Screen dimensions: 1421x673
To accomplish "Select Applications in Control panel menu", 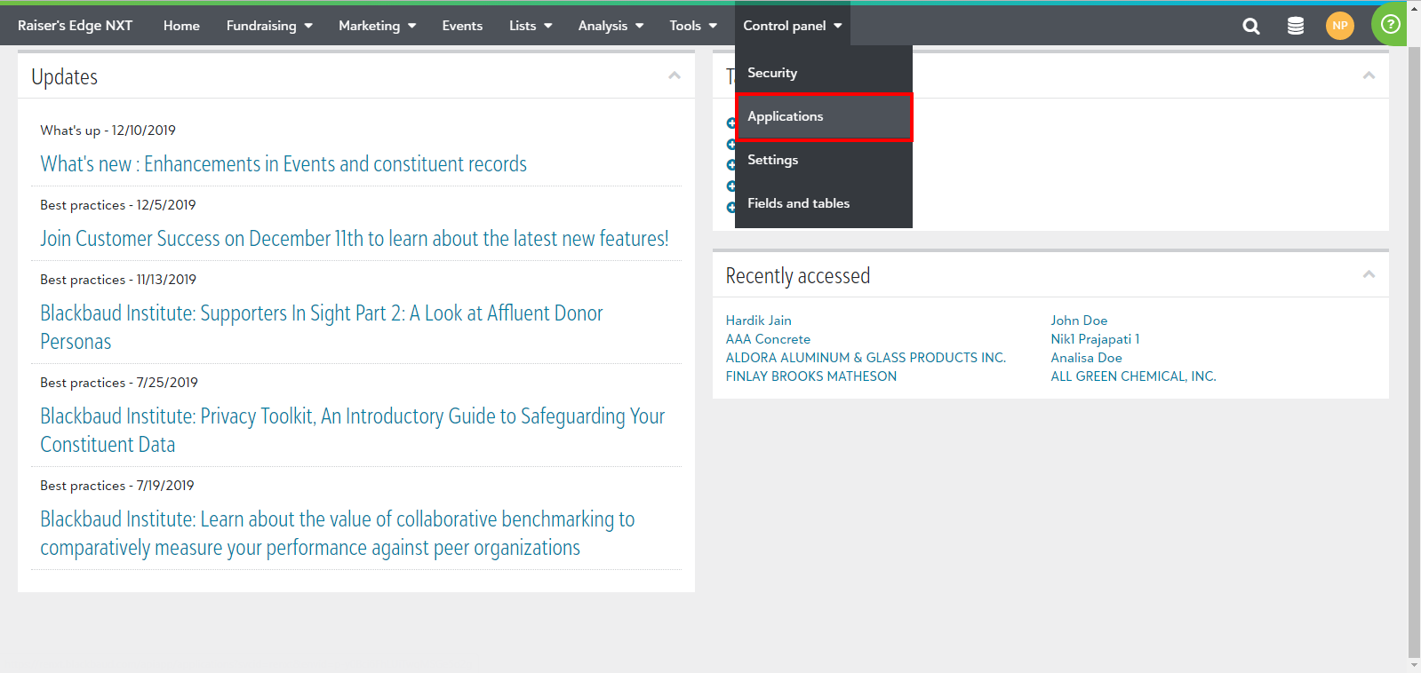I will [x=823, y=116].
